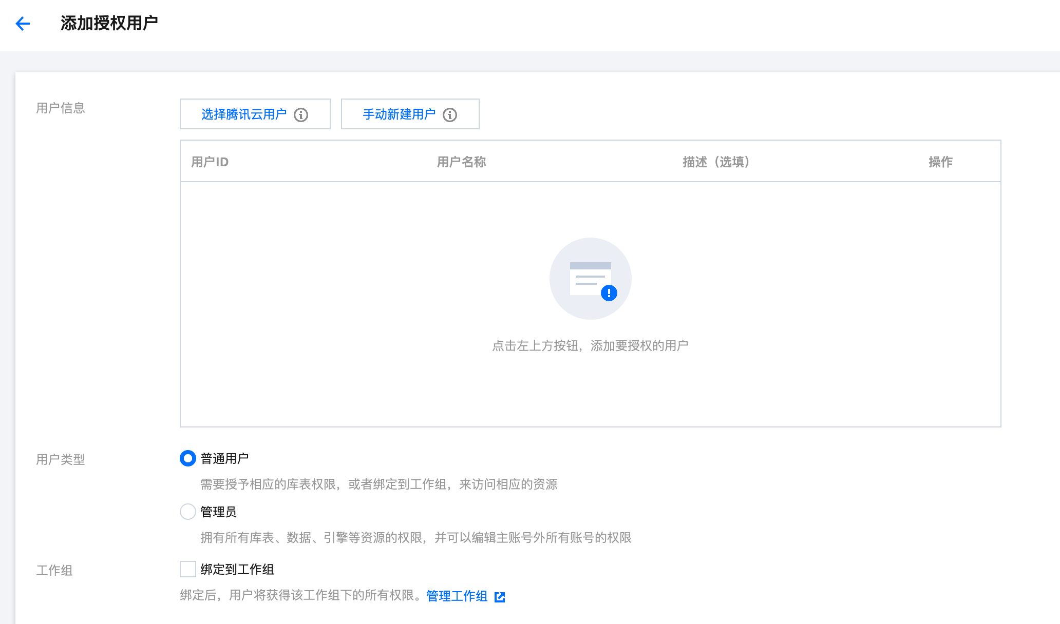This screenshot has width=1060, height=624.
Task: Select the 管理员 radio option
Action: [x=188, y=512]
